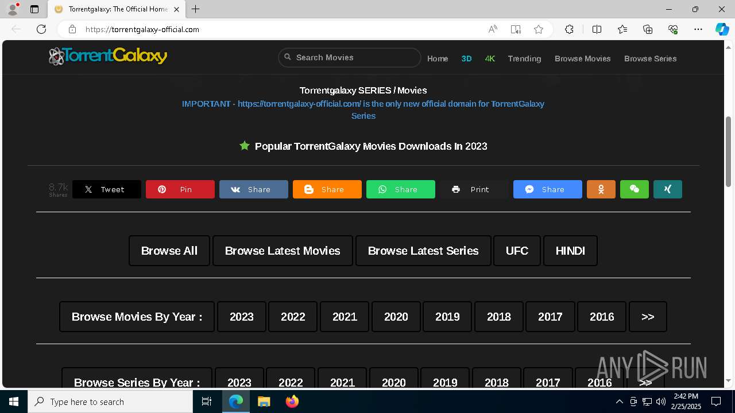
Task: Open Browse Series in navigation
Action: [650, 59]
